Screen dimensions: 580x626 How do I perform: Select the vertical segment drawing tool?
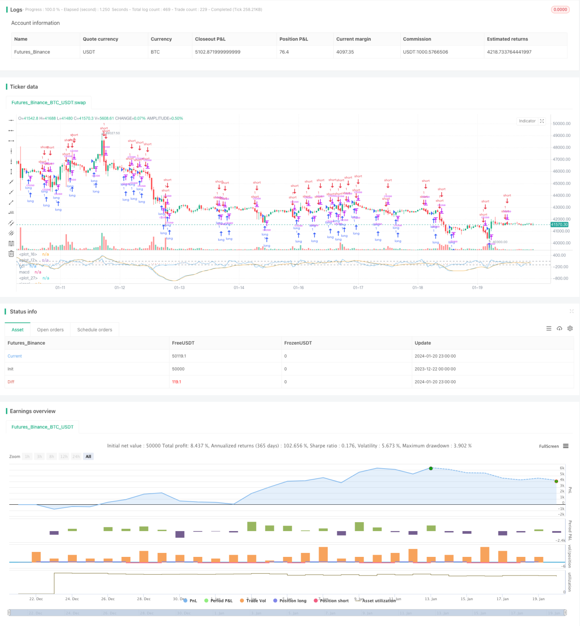click(11, 172)
